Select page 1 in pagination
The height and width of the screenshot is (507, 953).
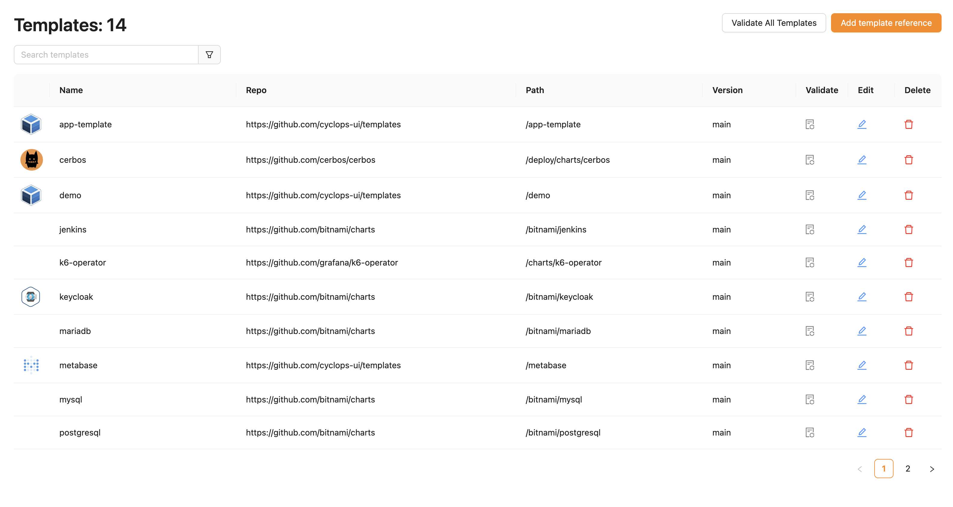[884, 469]
